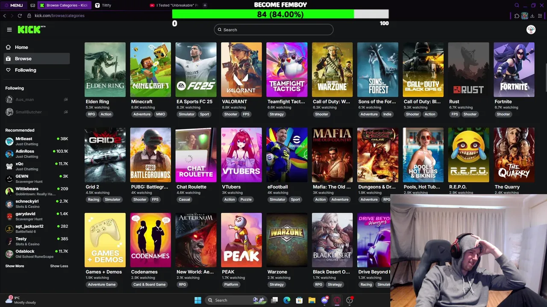Viewport: 547px width, 307px height.
Task: Open the Opera GX MENU button
Action: [14, 5]
